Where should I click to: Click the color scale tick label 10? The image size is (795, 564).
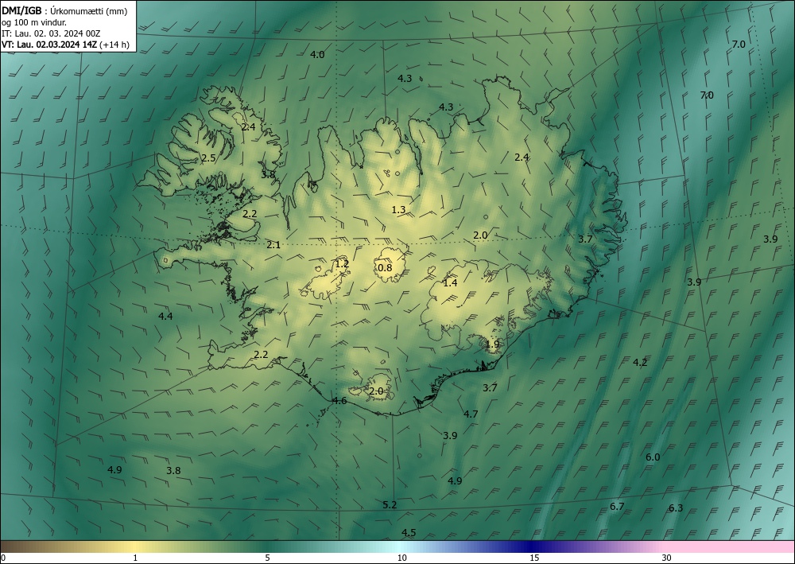402,558
